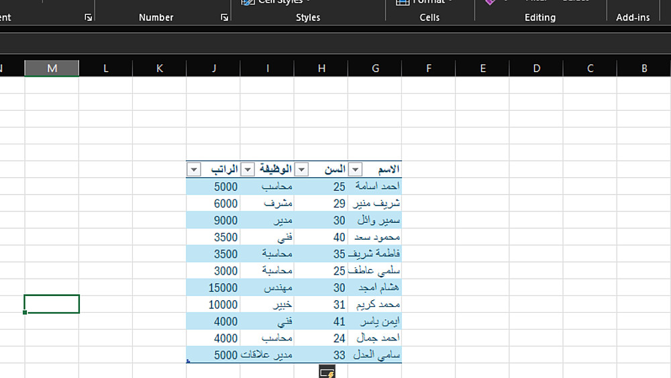Select job محاسبة in سلمي عاطف row

267,271
